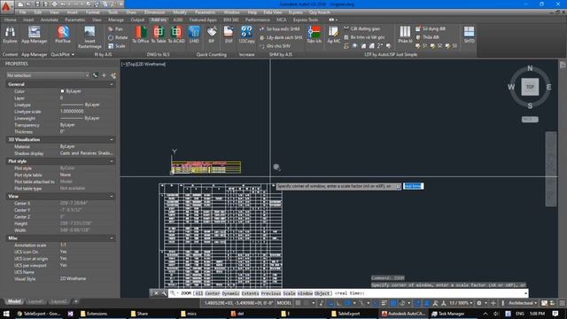Click the Model layout tab
Viewport: 567px width, 319px height.
[14, 301]
